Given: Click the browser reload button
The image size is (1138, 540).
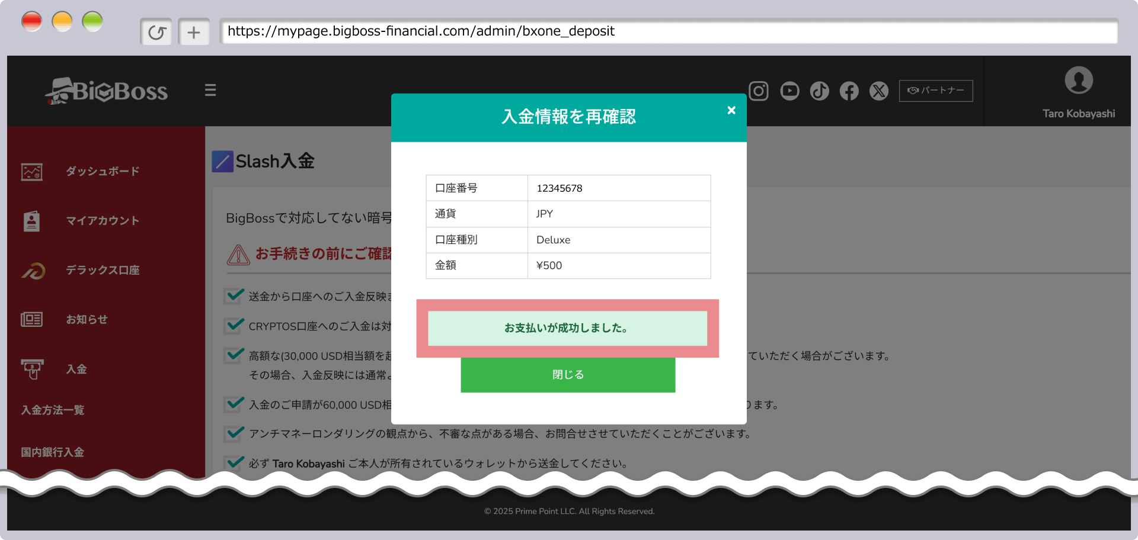Looking at the screenshot, I should [x=156, y=32].
